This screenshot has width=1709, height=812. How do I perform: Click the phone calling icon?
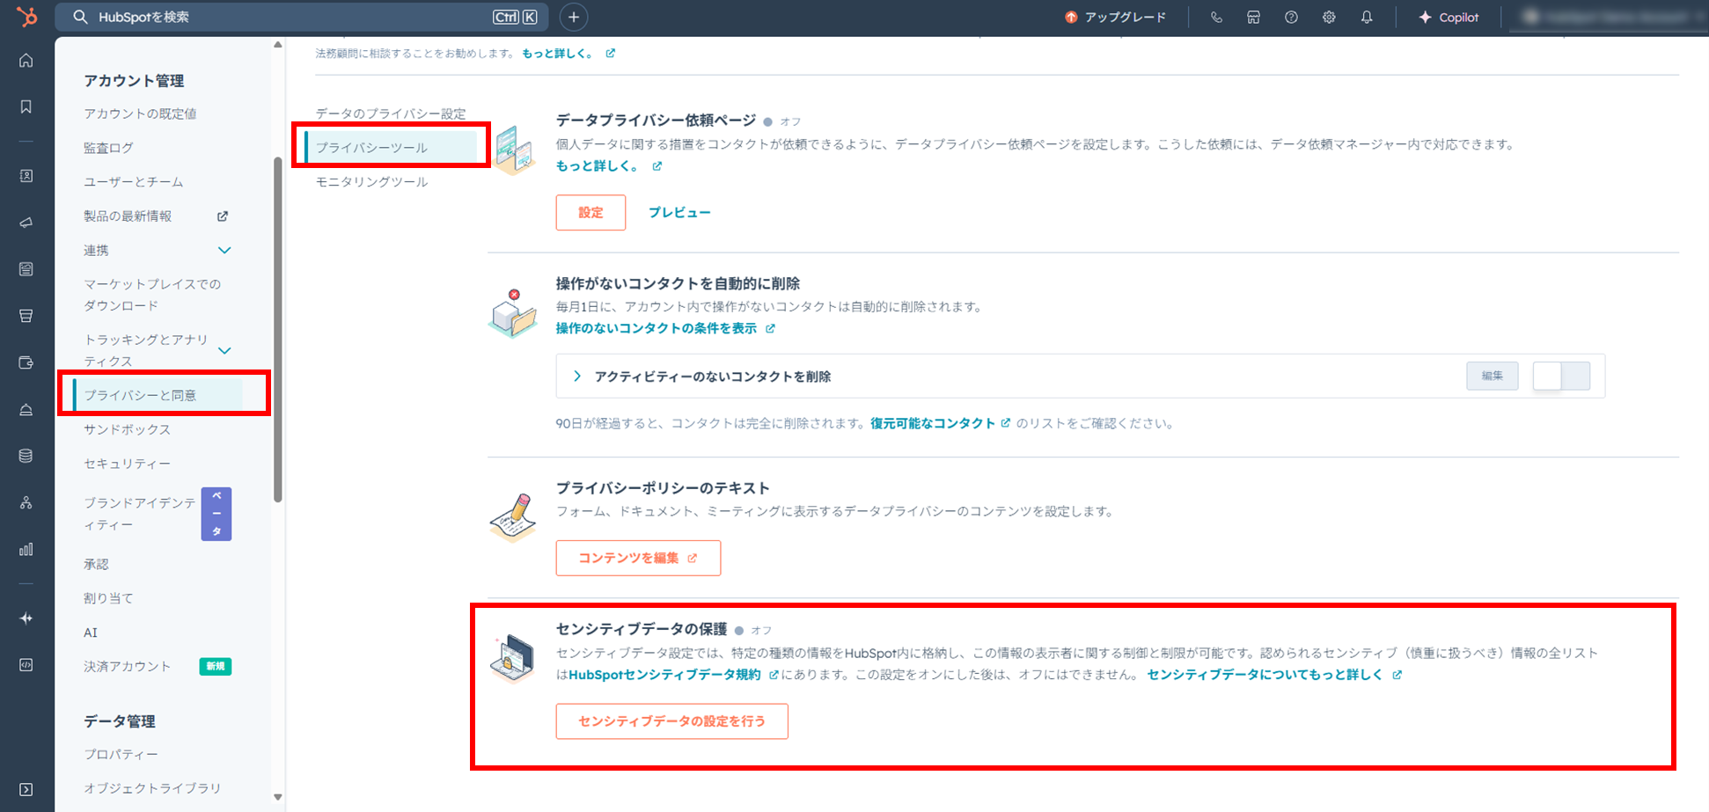[1215, 18]
